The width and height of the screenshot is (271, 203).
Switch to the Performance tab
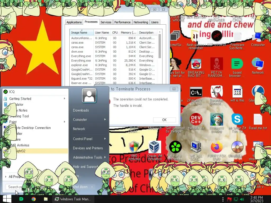pos(122,22)
